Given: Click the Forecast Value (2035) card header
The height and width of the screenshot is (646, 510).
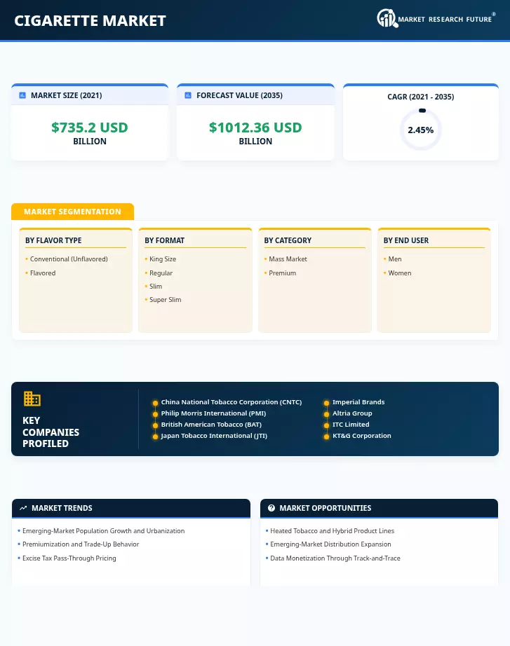Looking at the screenshot, I should tap(255, 95).
